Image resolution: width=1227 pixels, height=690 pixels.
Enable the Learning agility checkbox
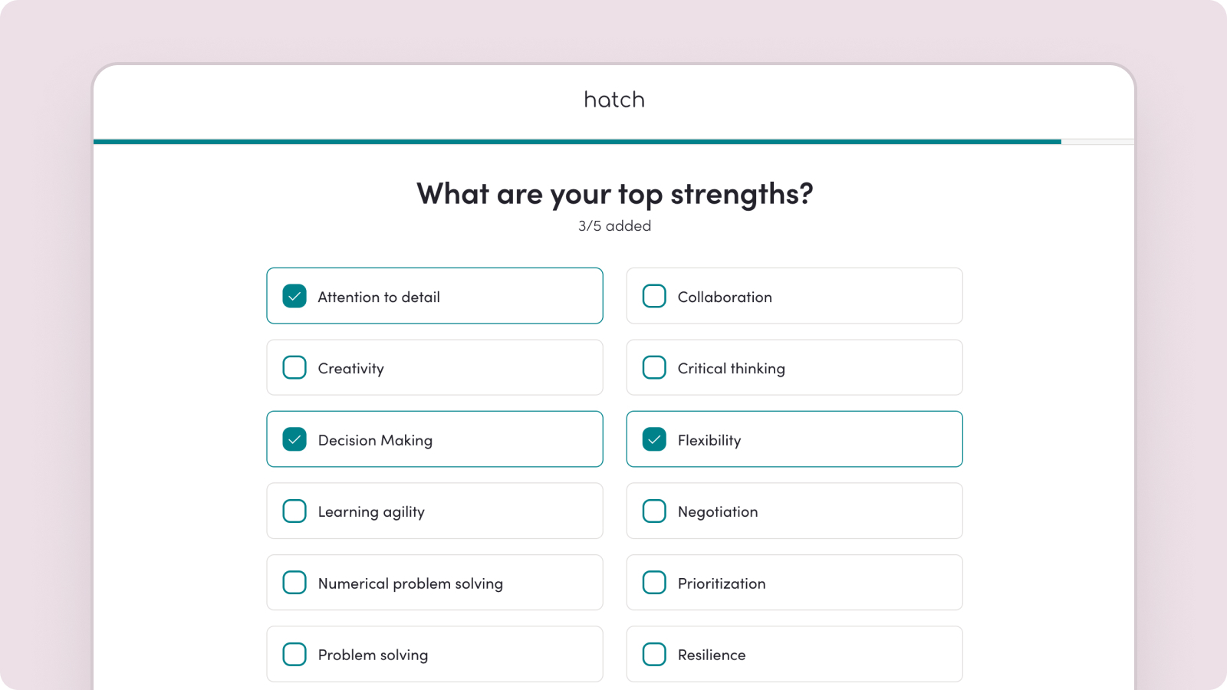[x=294, y=511]
